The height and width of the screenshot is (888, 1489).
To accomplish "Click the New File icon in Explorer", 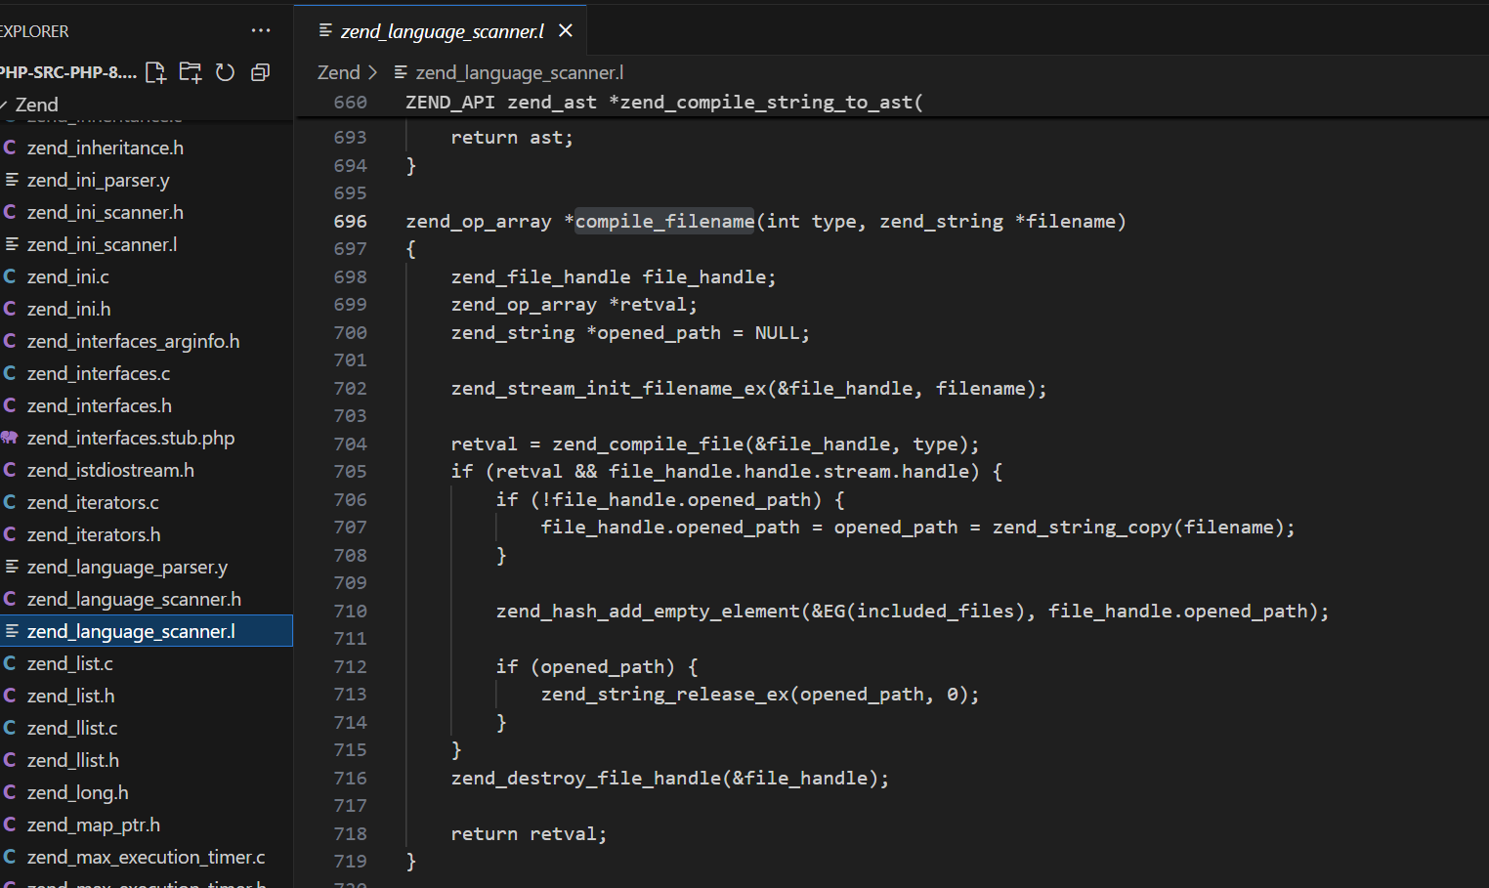I will [155, 72].
